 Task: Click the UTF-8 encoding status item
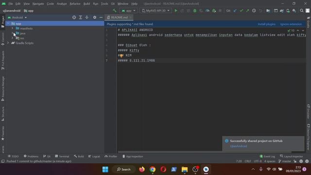[258, 161]
